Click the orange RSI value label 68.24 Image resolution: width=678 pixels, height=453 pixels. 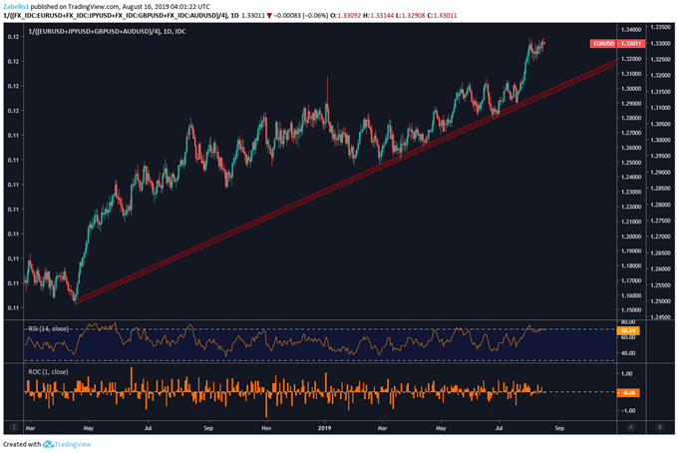628,330
